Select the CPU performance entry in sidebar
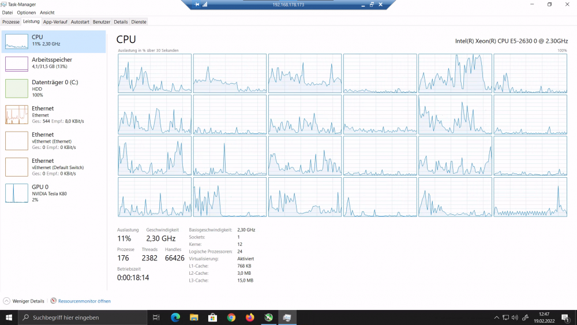577x325 pixels. (x=54, y=41)
